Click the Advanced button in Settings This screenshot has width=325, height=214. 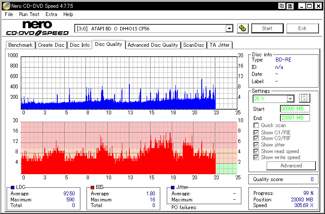[x=291, y=165]
